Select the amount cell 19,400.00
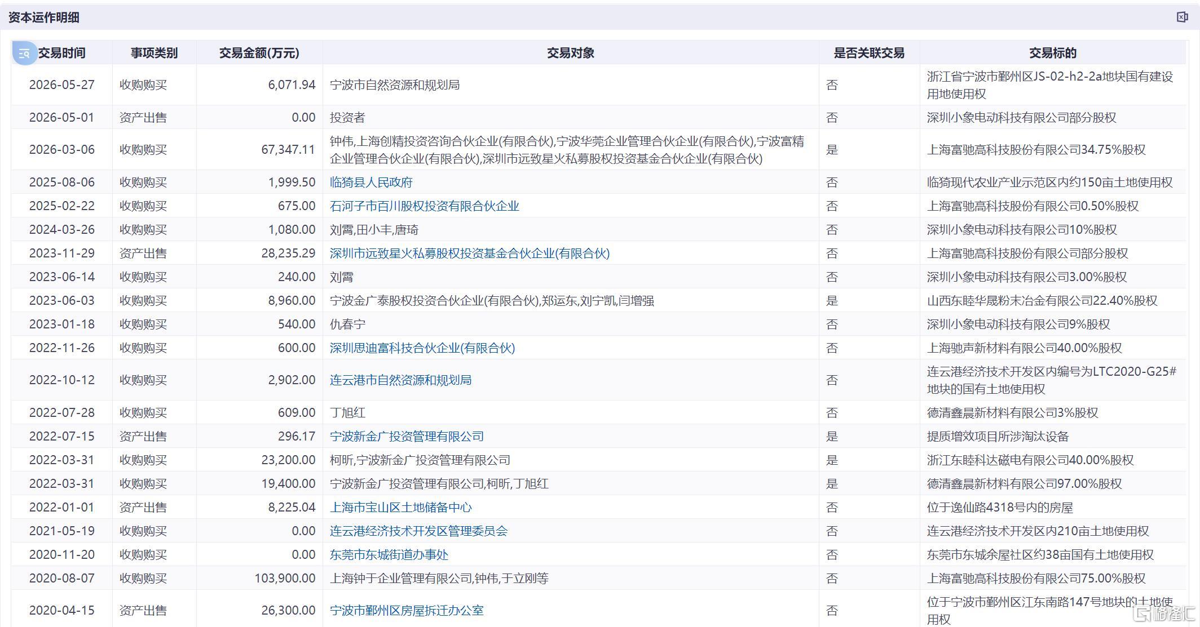The width and height of the screenshot is (1200, 627). click(x=288, y=484)
